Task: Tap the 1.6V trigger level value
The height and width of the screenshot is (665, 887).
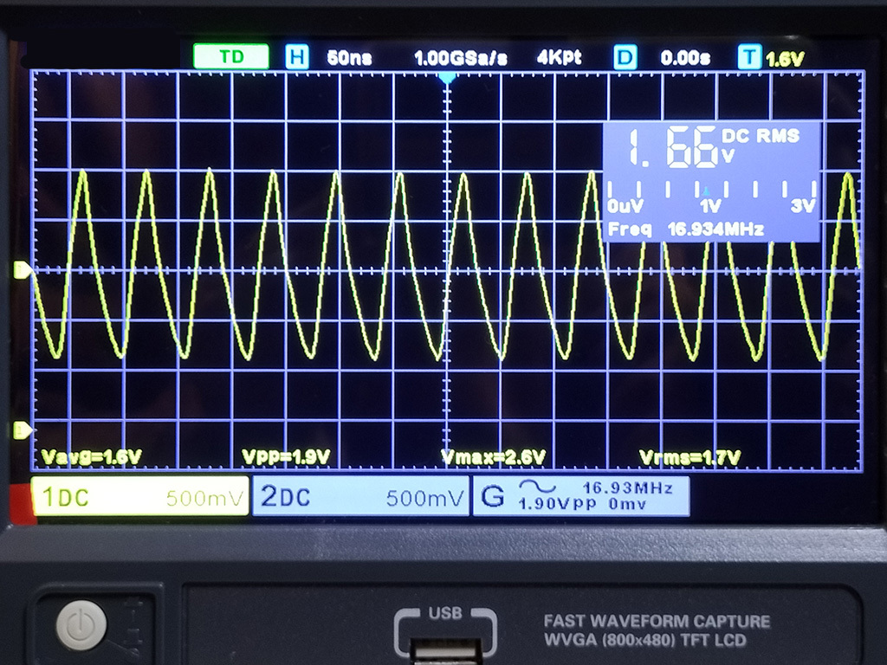Action: point(785,59)
